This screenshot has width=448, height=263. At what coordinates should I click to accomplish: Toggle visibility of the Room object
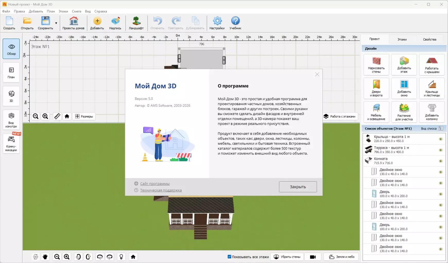coord(441,161)
